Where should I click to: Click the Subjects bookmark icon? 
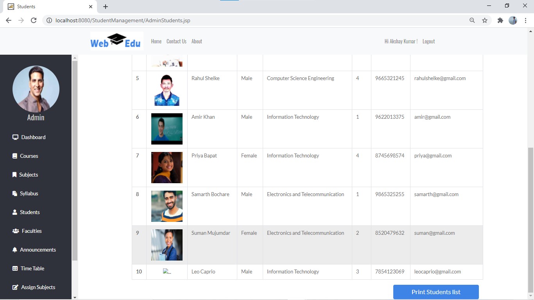point(14,175)
